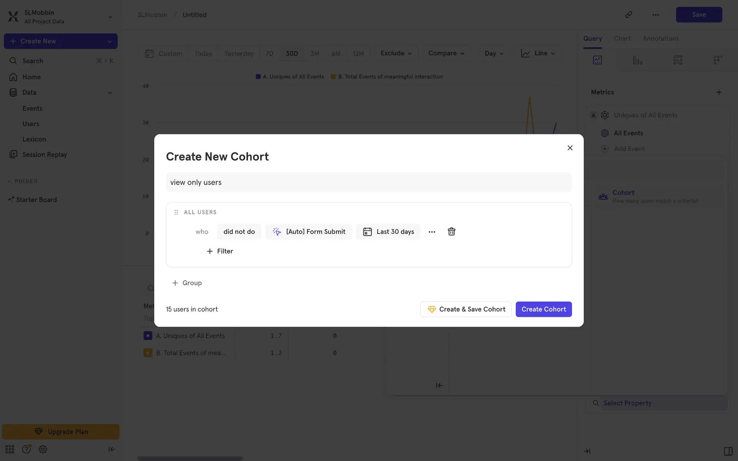Switch to the Chart tab
The height and width of the screenshot is (461, 738).
pyautogui.click(x=622, y=38)
